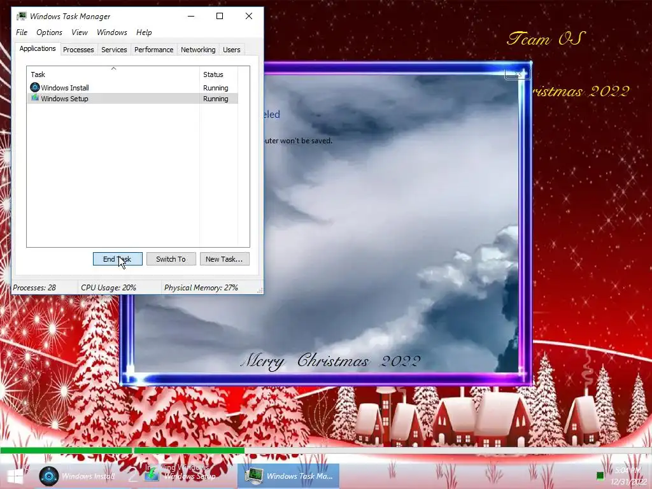Click the New Task... button
The width and height of the screenshot is (652, 489).
coord(225,259)
